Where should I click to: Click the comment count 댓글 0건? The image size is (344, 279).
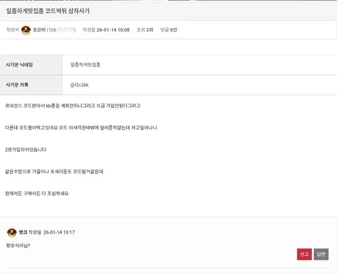(168, 30)
